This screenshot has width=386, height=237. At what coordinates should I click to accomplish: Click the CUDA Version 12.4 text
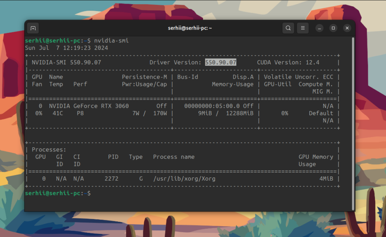[288, 63]
